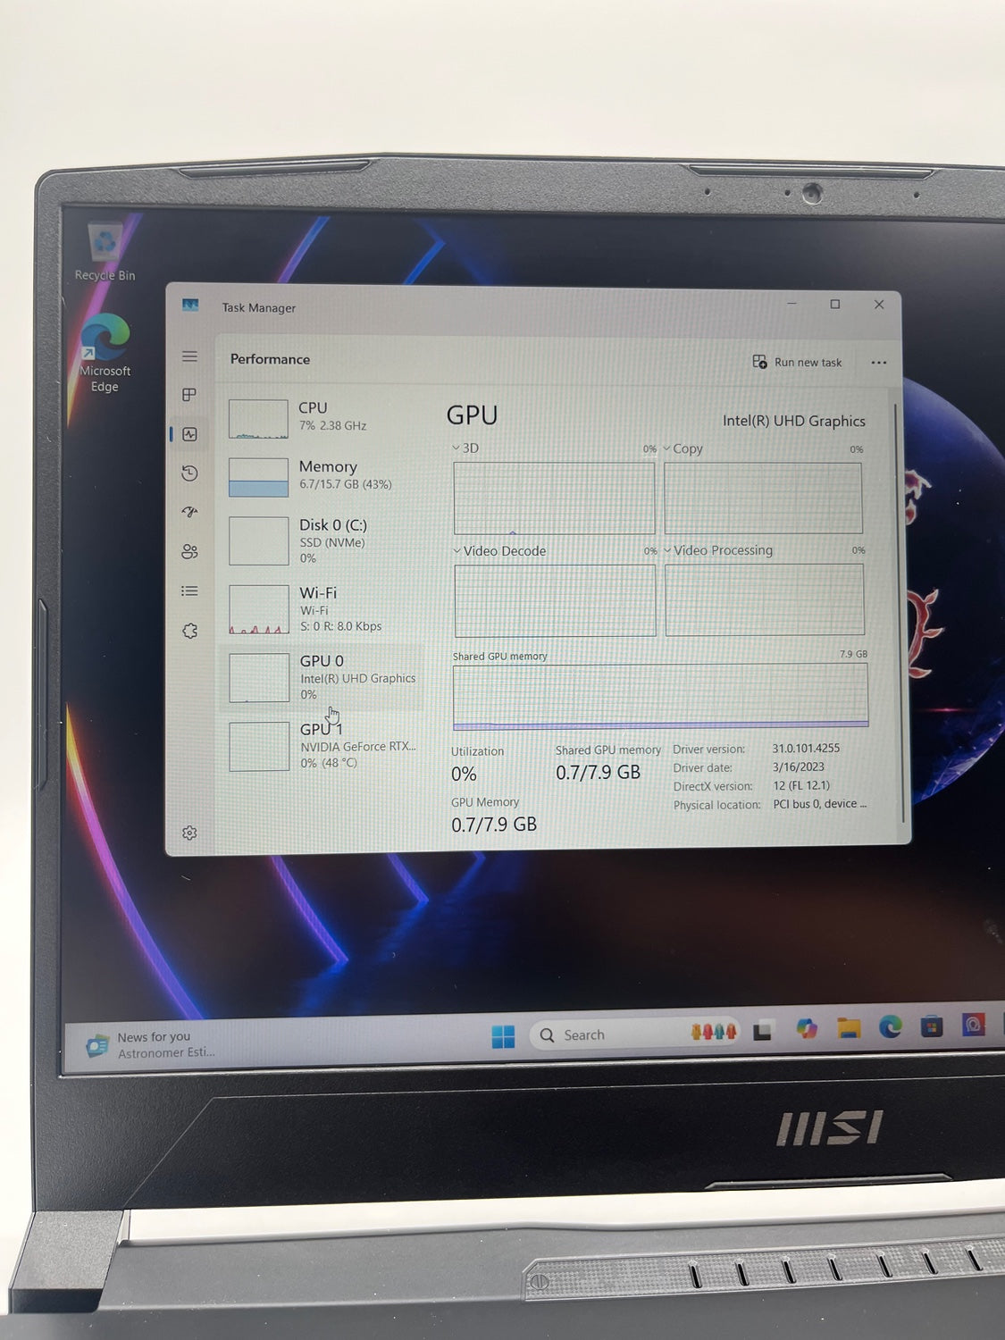The image size is (1005, 1340).
Task: Open the Task Manager hamburger navigation menu
Action: (189, 356)
